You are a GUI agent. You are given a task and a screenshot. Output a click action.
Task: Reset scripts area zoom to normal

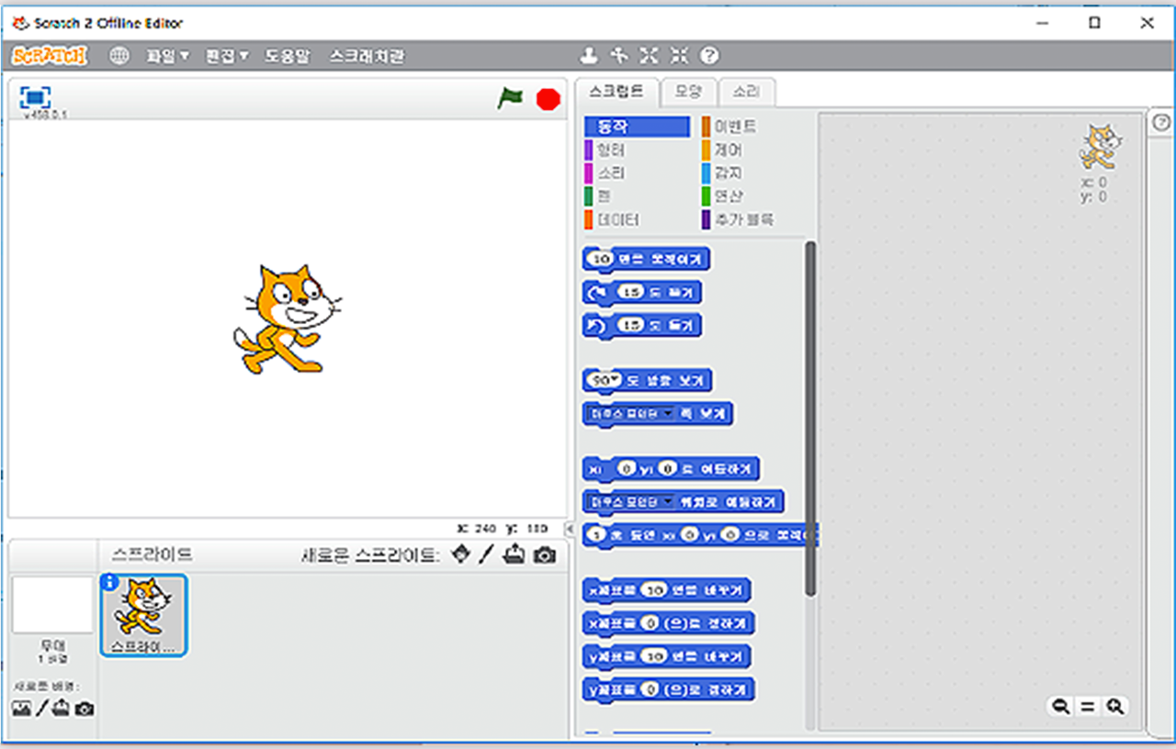1088,707
